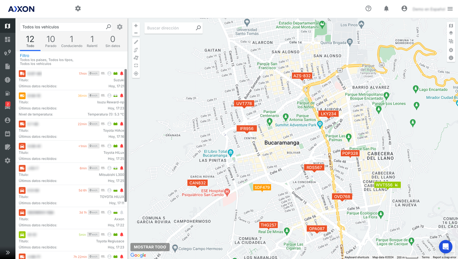Open the calendar schedule section in sidebar
The width and height of the screenshot is (458, 259).
coord(8,134)
